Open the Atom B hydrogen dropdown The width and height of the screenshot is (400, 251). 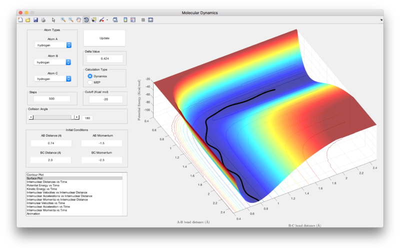tap(52, 62)
